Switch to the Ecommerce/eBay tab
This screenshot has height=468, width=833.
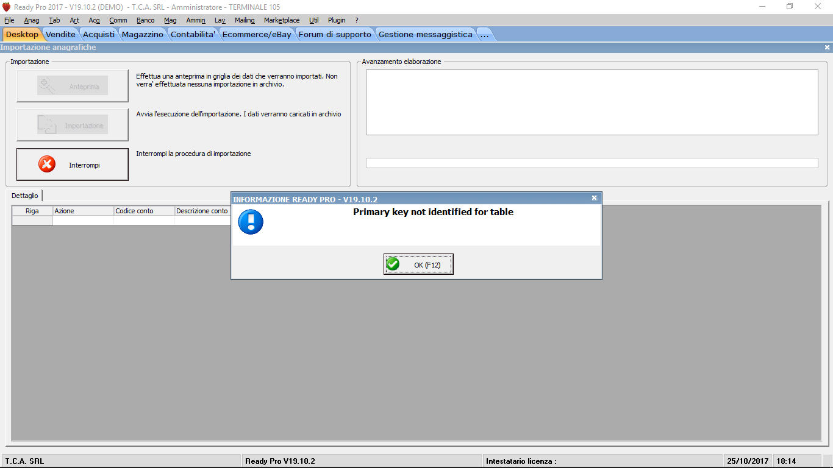click(x=257, y=34)
